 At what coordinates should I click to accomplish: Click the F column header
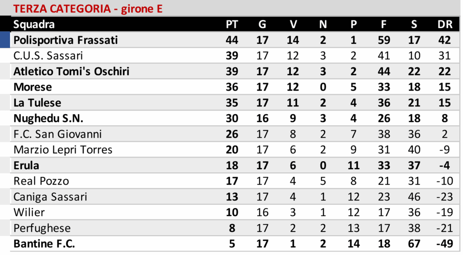point(384,24)
